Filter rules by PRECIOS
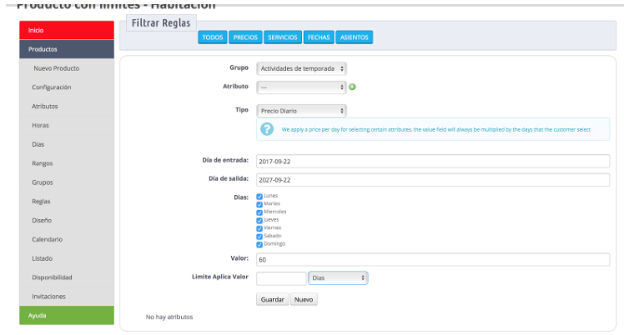This screenshot has width=624, height=335. point(245,37)
